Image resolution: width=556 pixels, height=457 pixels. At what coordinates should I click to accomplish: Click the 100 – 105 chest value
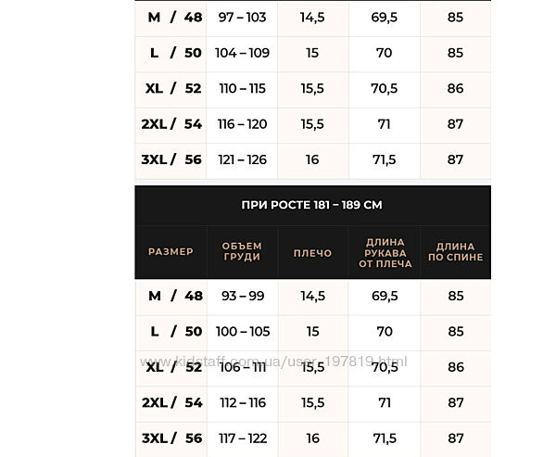tap(241, 332)
